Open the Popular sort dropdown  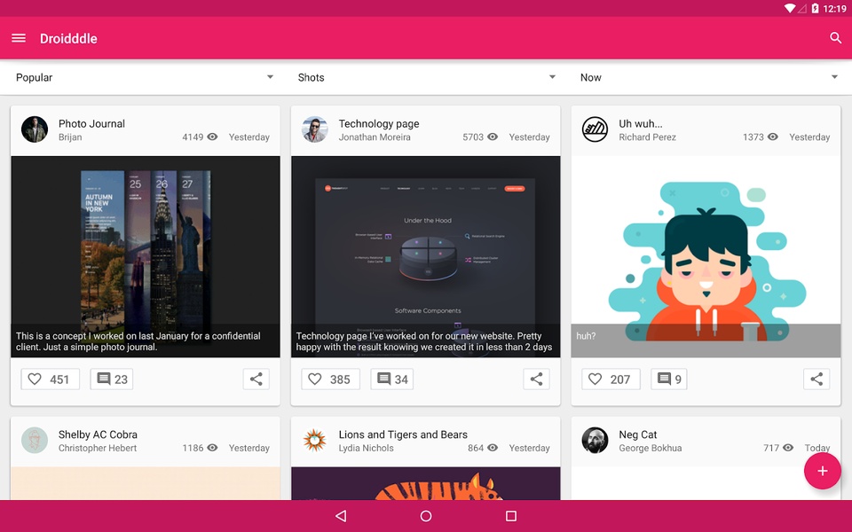pyautogui.click(x=145, y=77)
